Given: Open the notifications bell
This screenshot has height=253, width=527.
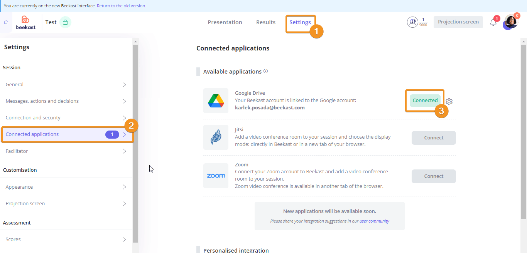Looking at the screenshot, I should point(493,22).
